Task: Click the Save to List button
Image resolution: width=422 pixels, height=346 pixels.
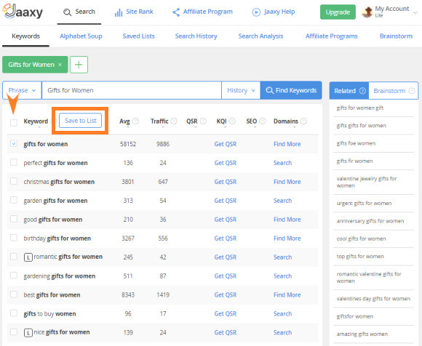Action: [x=81, y=121]
